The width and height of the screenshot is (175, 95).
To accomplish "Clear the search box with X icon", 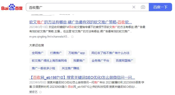I will (134, 7).
